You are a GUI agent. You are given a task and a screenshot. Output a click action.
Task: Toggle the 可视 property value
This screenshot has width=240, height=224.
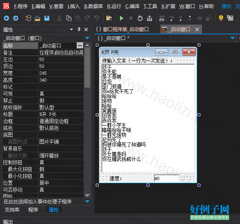[x=61, y=94]
